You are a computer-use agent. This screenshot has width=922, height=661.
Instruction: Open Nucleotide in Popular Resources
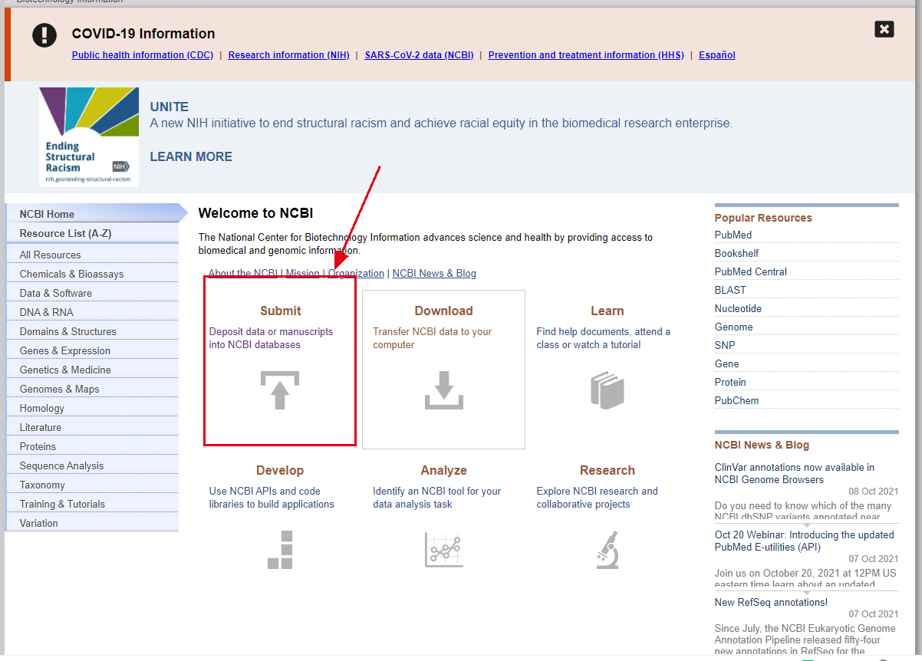point(738,308)
